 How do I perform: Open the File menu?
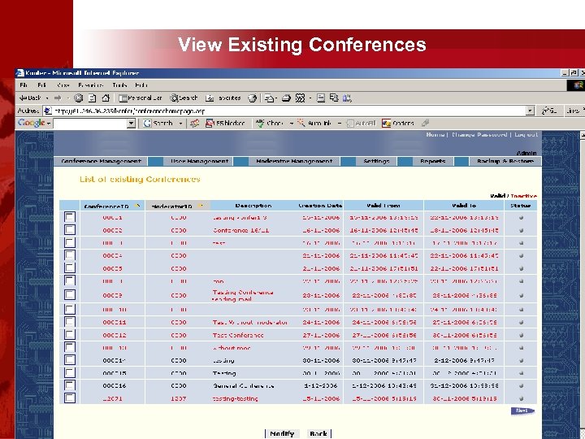tap(24, 85)
